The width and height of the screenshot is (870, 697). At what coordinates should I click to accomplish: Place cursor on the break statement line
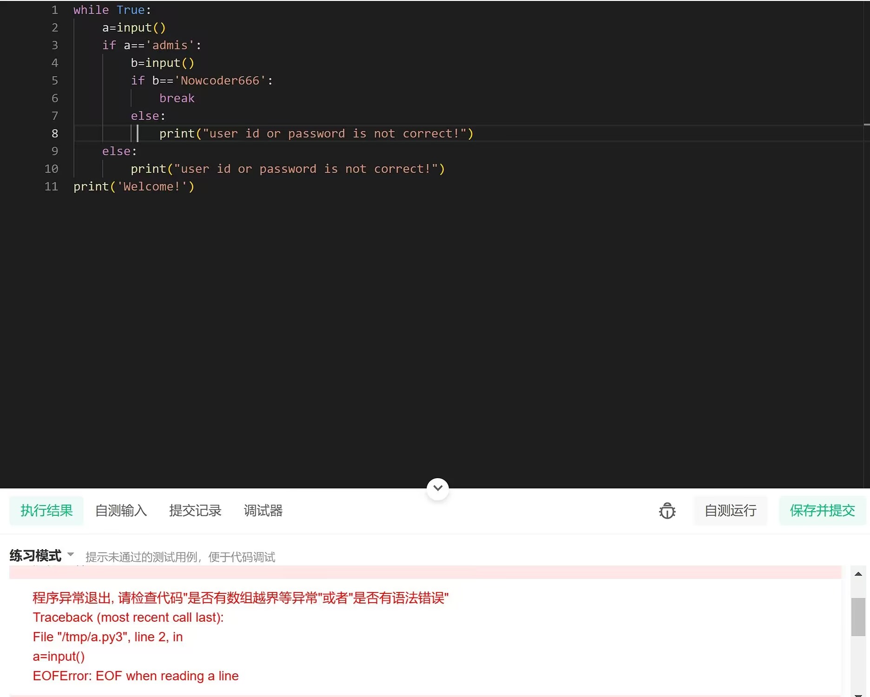coord(177,98)
